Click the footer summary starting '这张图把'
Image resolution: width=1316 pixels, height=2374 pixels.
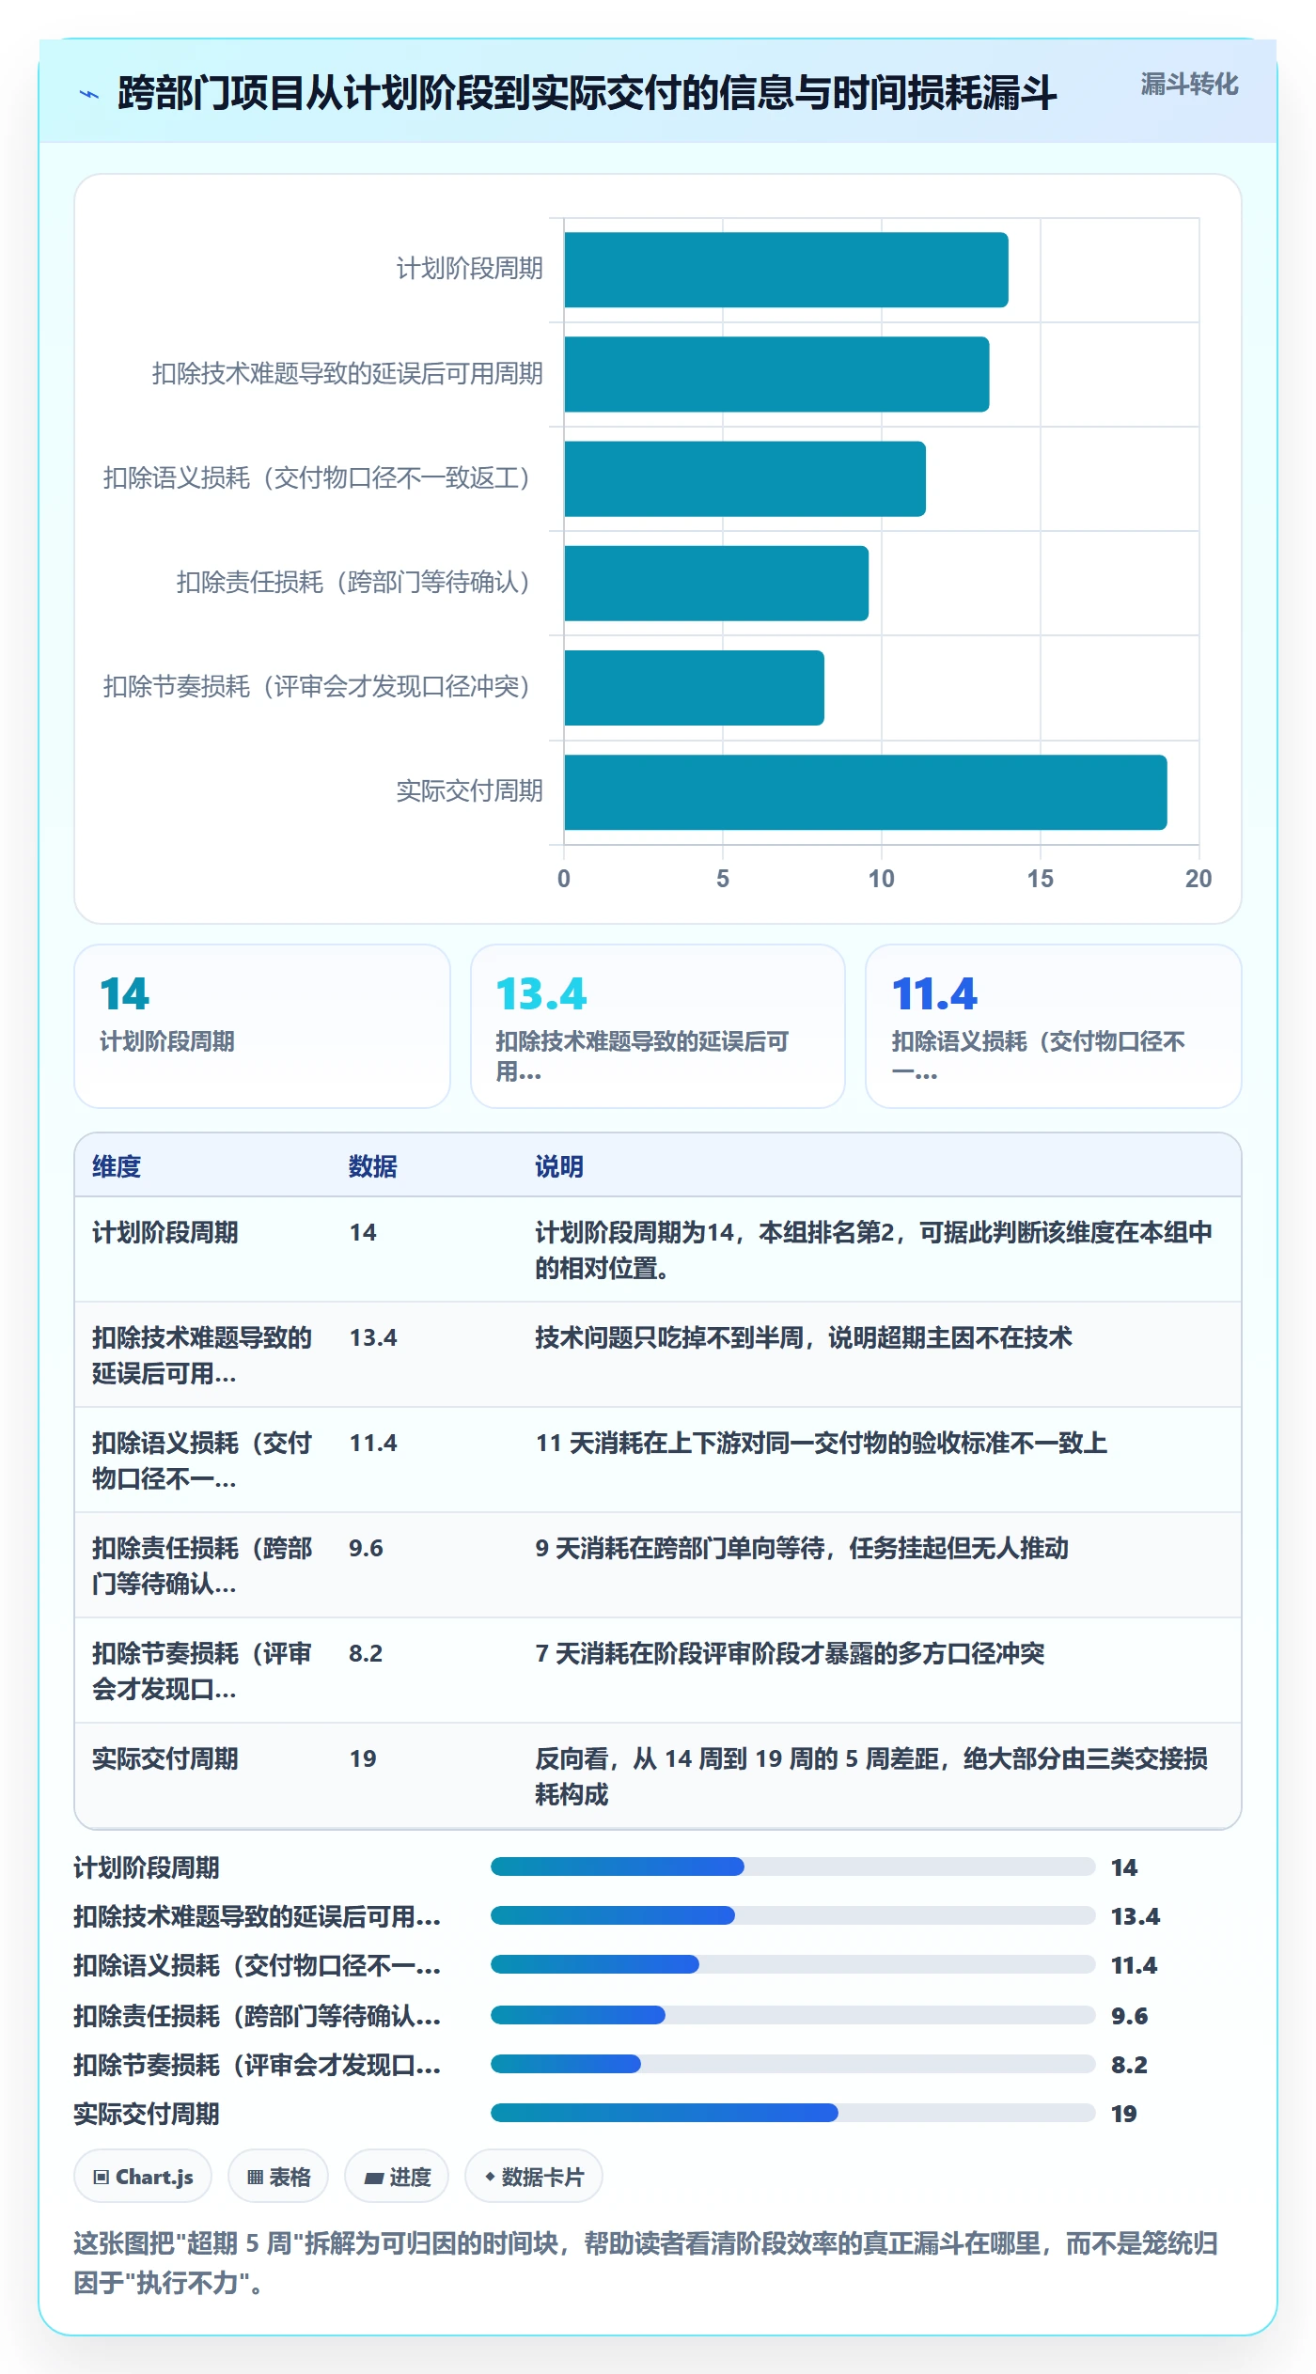coord(646,2262)
